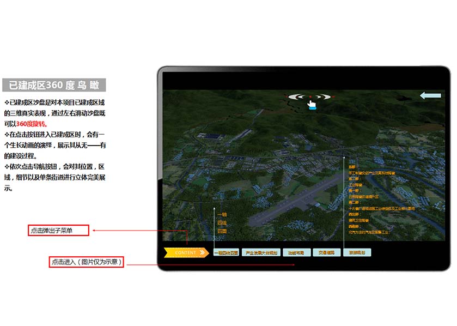Open the 旅游规划 nav button
Viewport: 457px width, 326px height.
pyautogui.click(x=357, y=253)
